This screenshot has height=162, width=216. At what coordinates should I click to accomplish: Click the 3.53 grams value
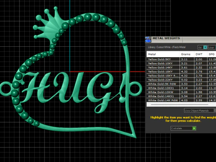[184, 84]
